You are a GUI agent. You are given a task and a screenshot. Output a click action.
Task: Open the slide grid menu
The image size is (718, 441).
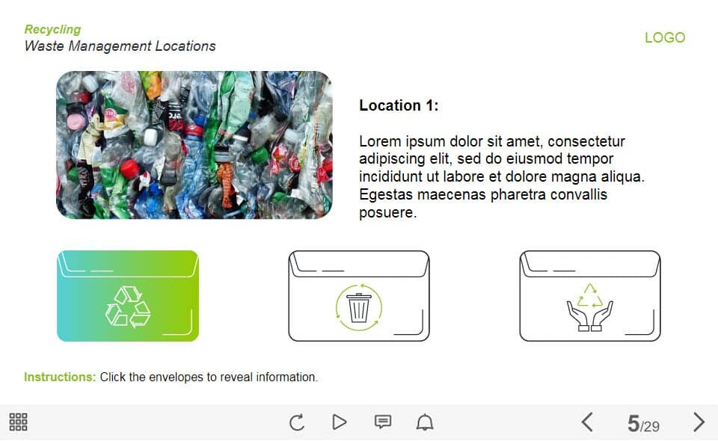19,422
